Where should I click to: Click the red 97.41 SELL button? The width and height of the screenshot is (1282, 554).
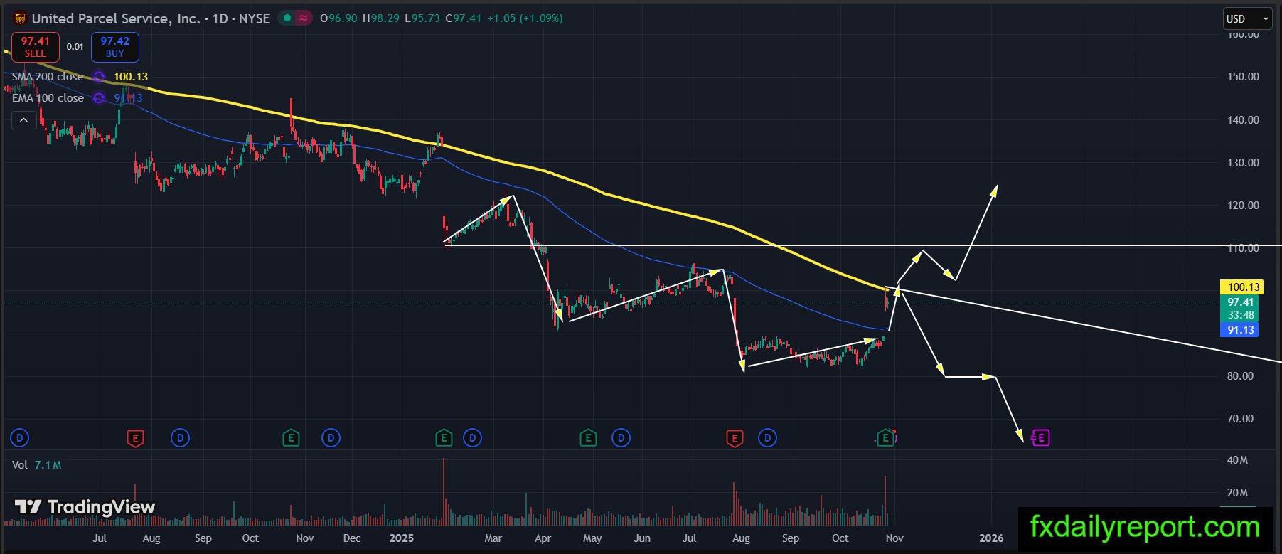(35, 47)
